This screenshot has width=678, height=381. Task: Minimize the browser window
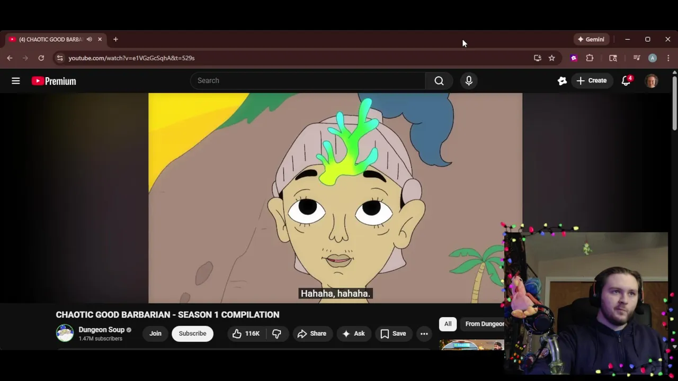[x=627, y=39]
